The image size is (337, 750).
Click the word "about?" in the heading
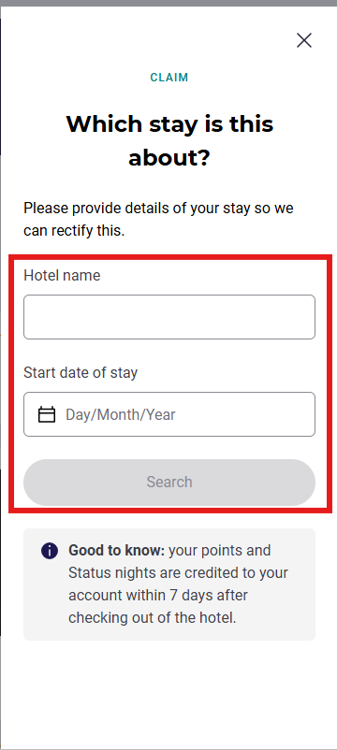169,158
